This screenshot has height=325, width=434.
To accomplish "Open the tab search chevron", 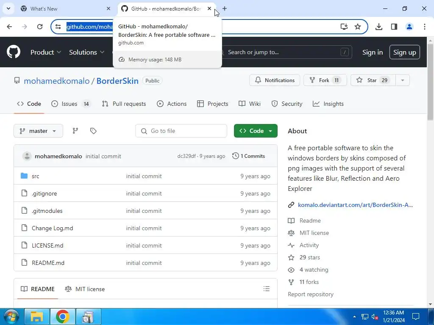I will click(x=8, y=8).
